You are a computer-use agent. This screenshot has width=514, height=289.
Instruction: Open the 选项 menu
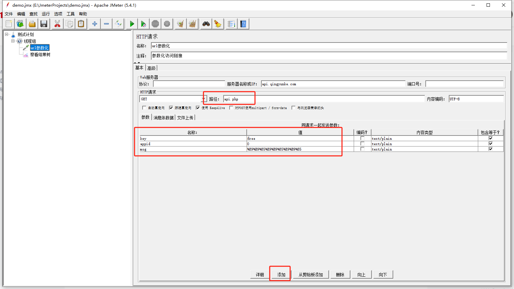point(58,14)
